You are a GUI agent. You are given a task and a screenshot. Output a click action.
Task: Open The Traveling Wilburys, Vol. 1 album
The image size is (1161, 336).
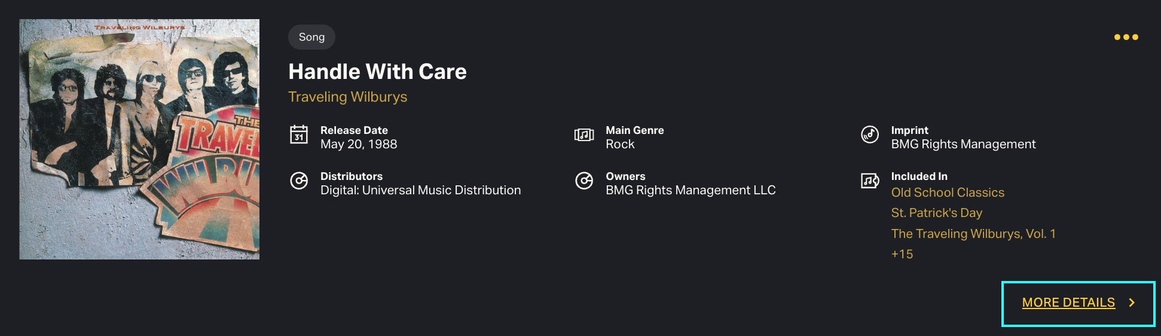(973, 234)
